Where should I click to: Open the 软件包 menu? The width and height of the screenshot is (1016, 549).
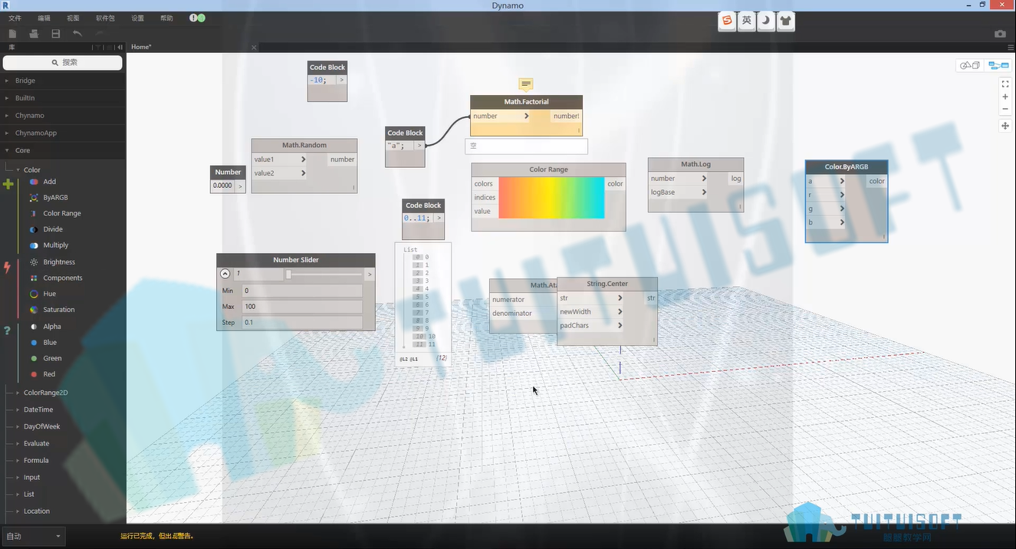pos(105,18)
